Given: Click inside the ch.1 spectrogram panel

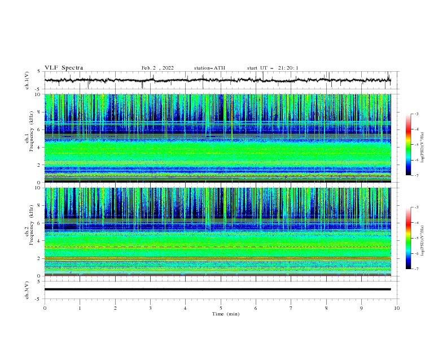Looking at the screenshot, I should [x=218, y=138].
